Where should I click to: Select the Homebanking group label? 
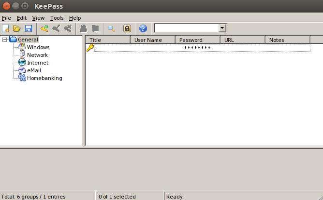coord(44,78)
